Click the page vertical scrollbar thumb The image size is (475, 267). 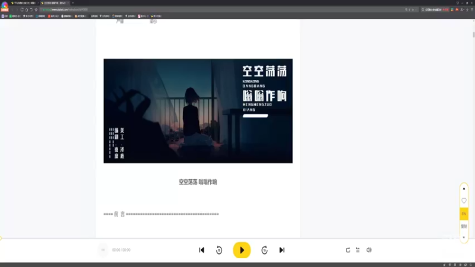pos(473,34)
